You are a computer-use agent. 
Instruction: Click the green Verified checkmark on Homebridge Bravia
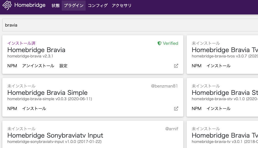click(x=159, y=43)
